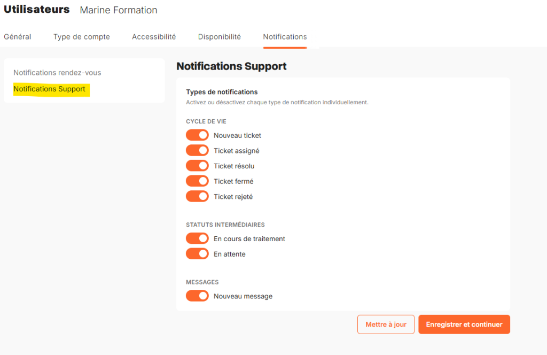Switch to Type de compte tab
Screen dimensions: 547x355
[x=82, y=37]
